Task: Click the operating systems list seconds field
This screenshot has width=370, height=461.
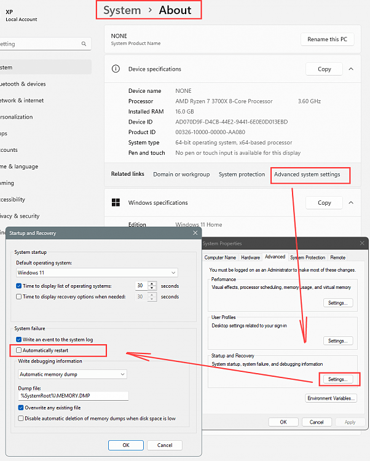Action: pos(141,286)
